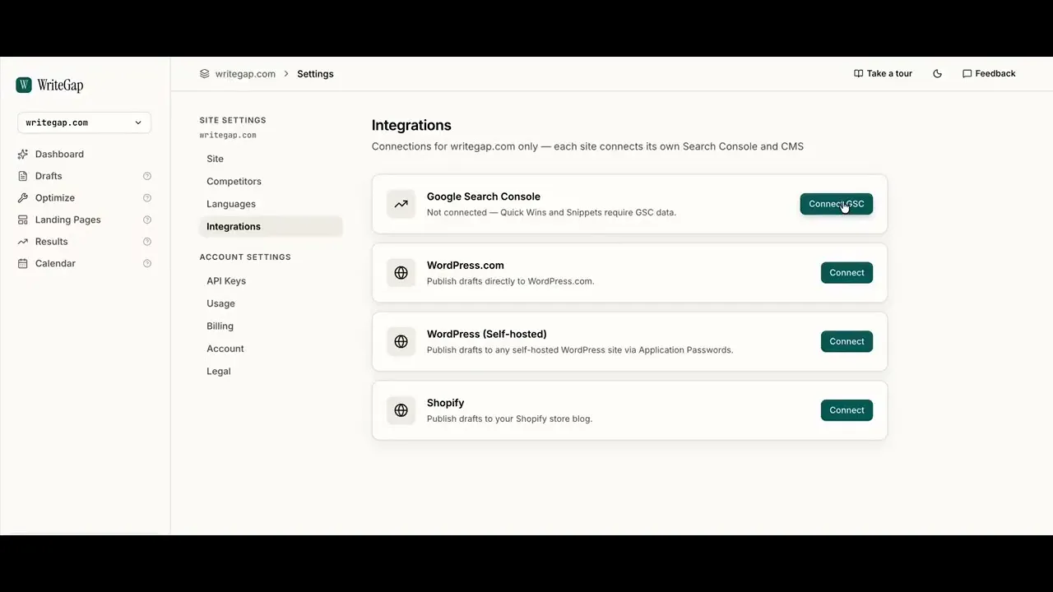The image size is (1053, 592).
Task: Connect the WordPress (Self-hosted) integration
Action: tap(847, 341)
